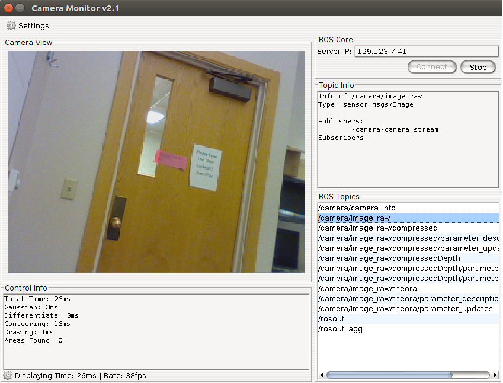Choose the theora/parameter_updates topic row
This screenshot has width=503, height=383.
click(x=408, y=309)
